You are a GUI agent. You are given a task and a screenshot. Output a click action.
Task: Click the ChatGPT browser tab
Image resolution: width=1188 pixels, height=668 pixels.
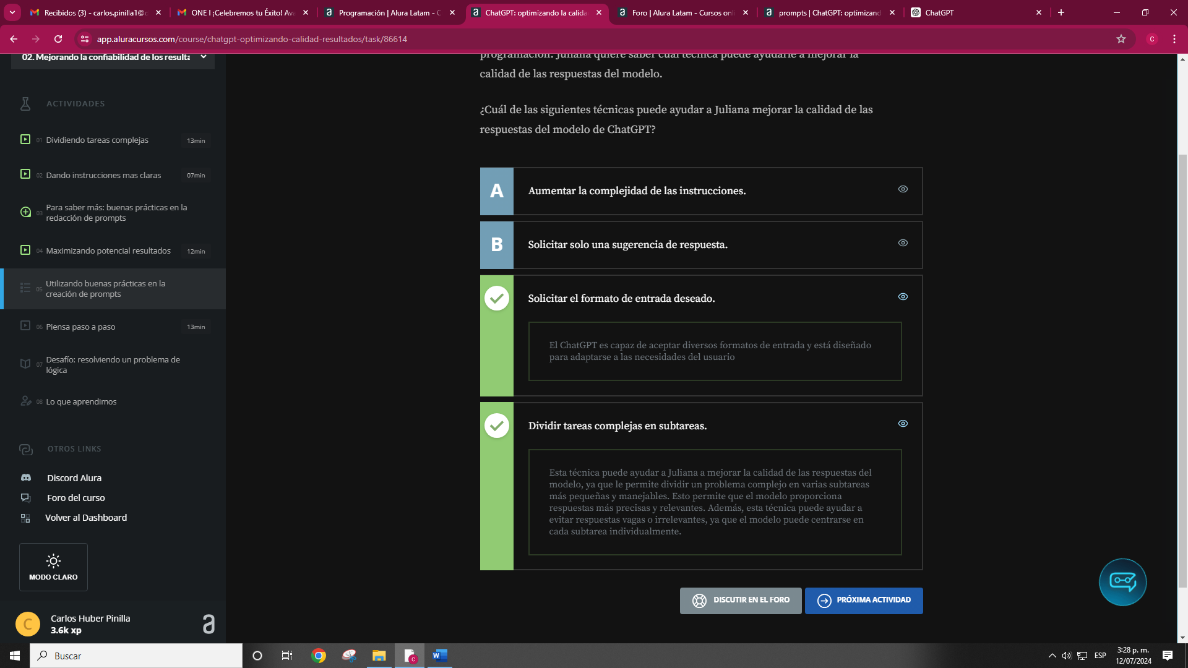970,12
